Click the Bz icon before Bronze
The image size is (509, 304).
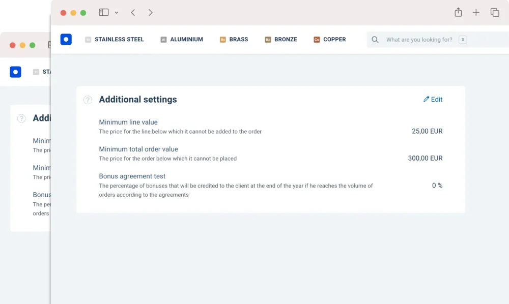(268, 39)
